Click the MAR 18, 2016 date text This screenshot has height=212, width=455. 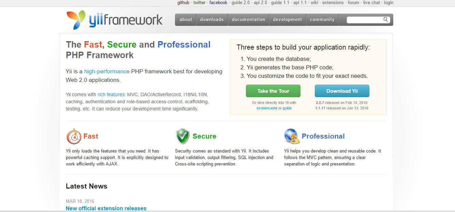[x=80, y=201]
